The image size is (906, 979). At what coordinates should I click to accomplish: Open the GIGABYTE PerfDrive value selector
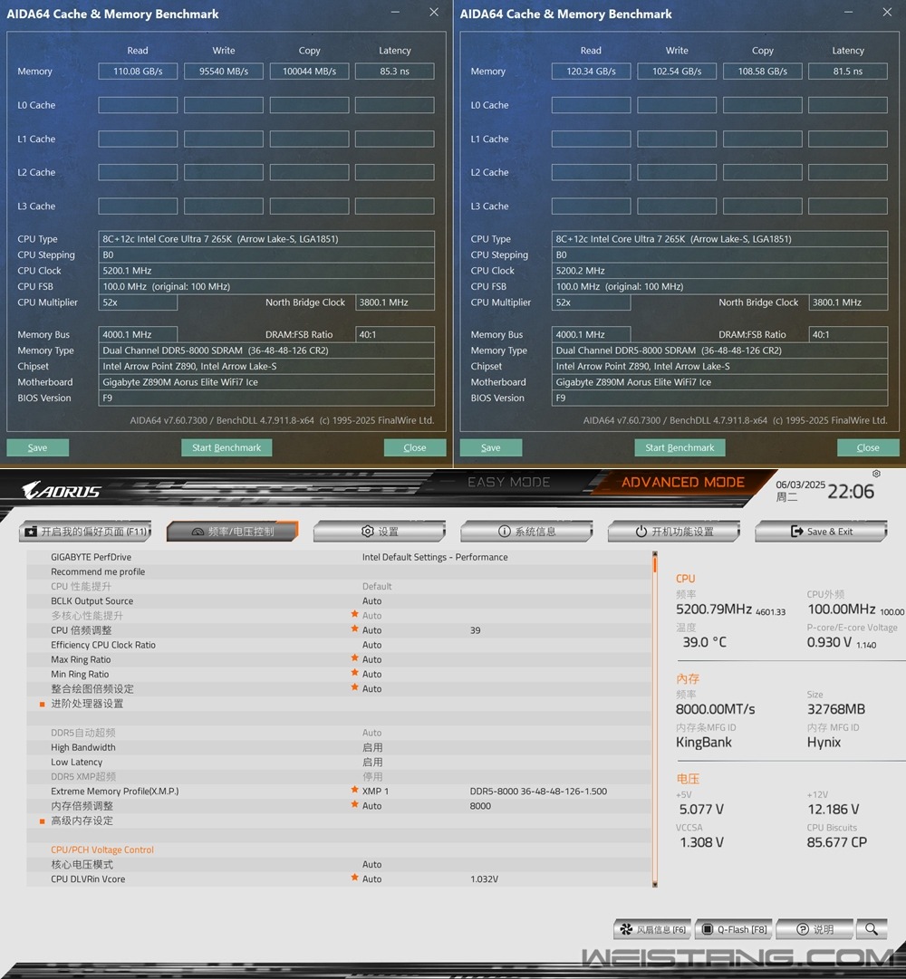[x=435, y=557]
